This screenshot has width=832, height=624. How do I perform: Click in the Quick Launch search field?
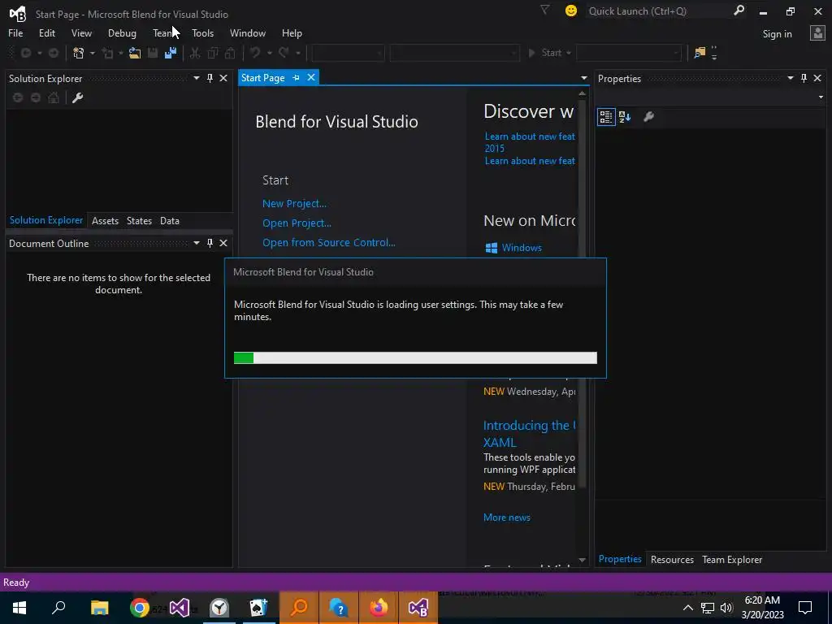click(x=658, y=11)
